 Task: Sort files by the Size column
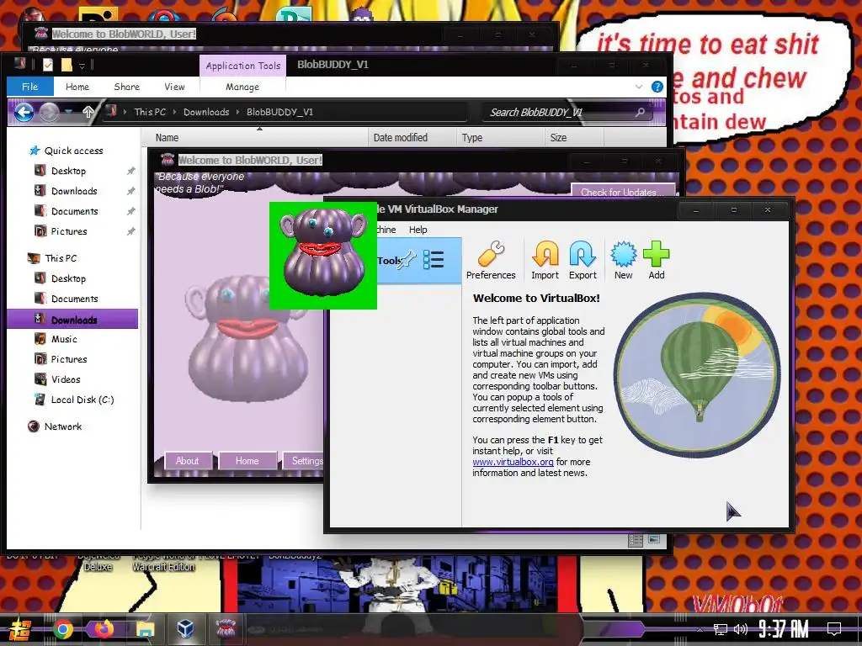pos(574,137)
